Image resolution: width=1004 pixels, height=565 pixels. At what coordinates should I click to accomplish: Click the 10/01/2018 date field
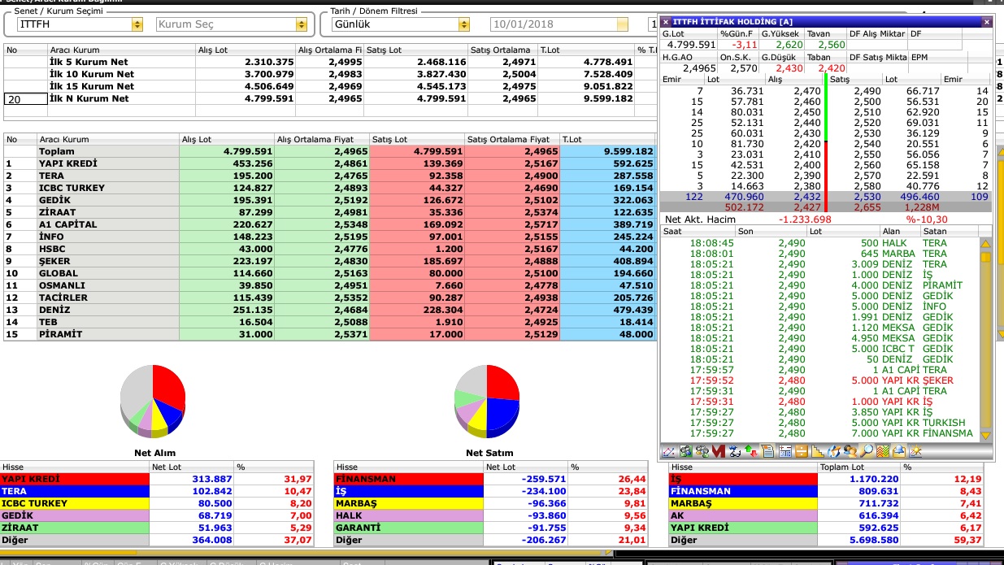pyautogui.click(x=559, y=24)
